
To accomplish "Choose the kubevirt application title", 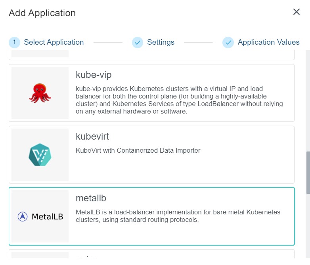I will 92,136.
